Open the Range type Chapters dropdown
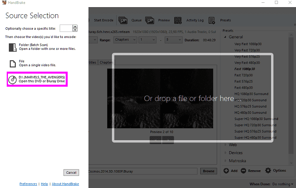296x188 pixels. [124, 40]
